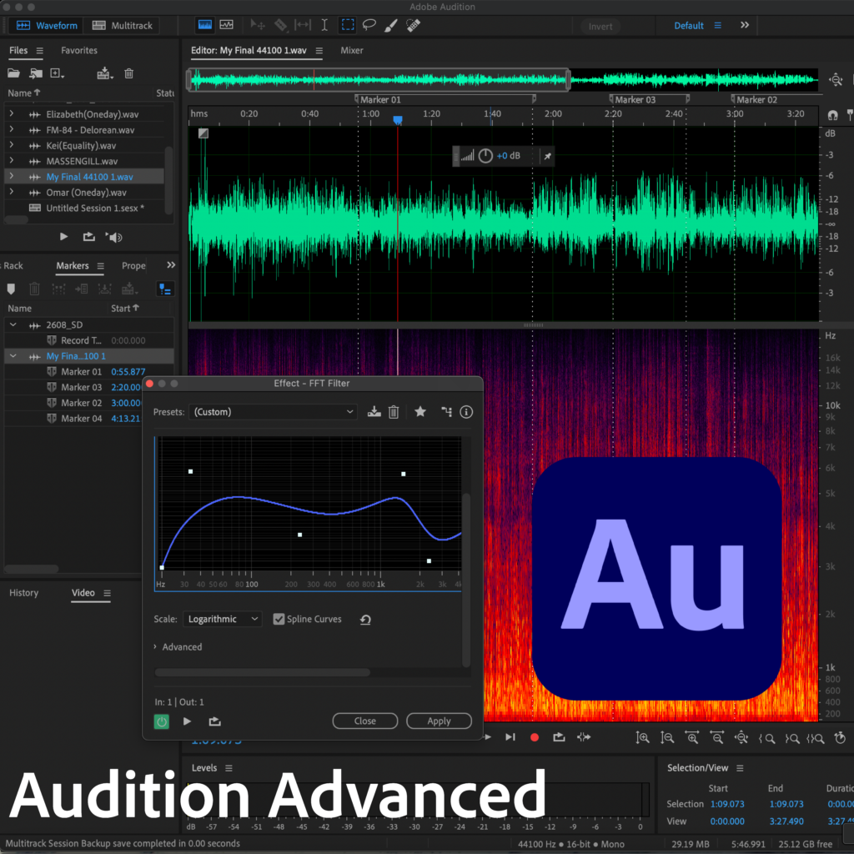
Task: Open the Editor panel hamburger menu
Action: click(319, 51)
